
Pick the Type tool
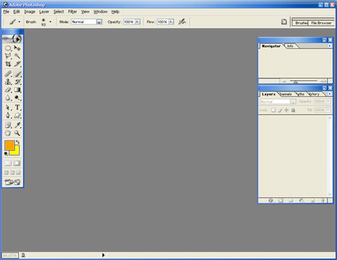18,107
